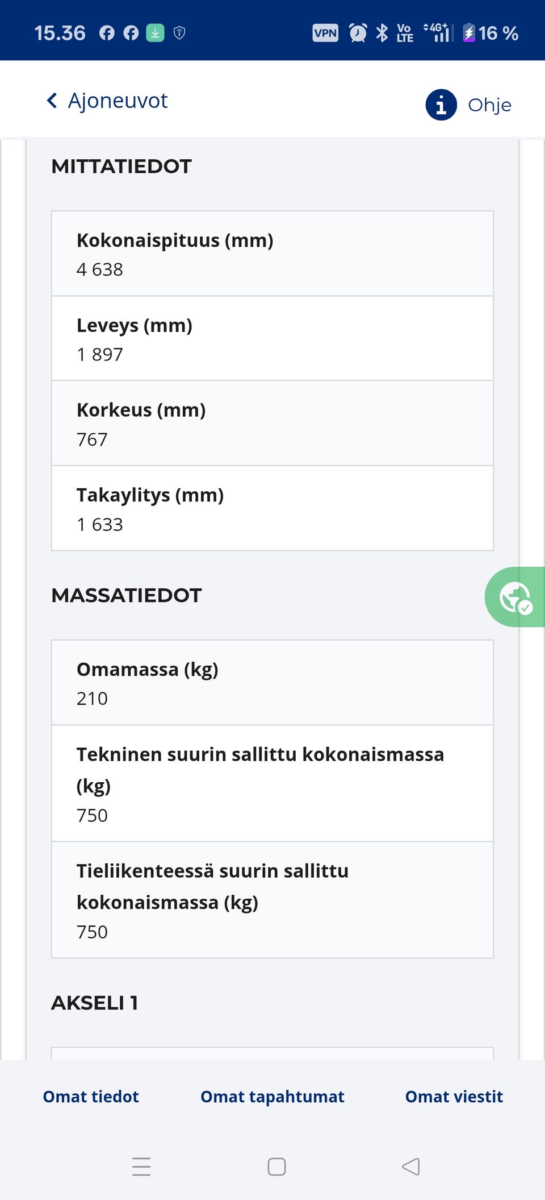Open the recent apps menu button

141,1166
